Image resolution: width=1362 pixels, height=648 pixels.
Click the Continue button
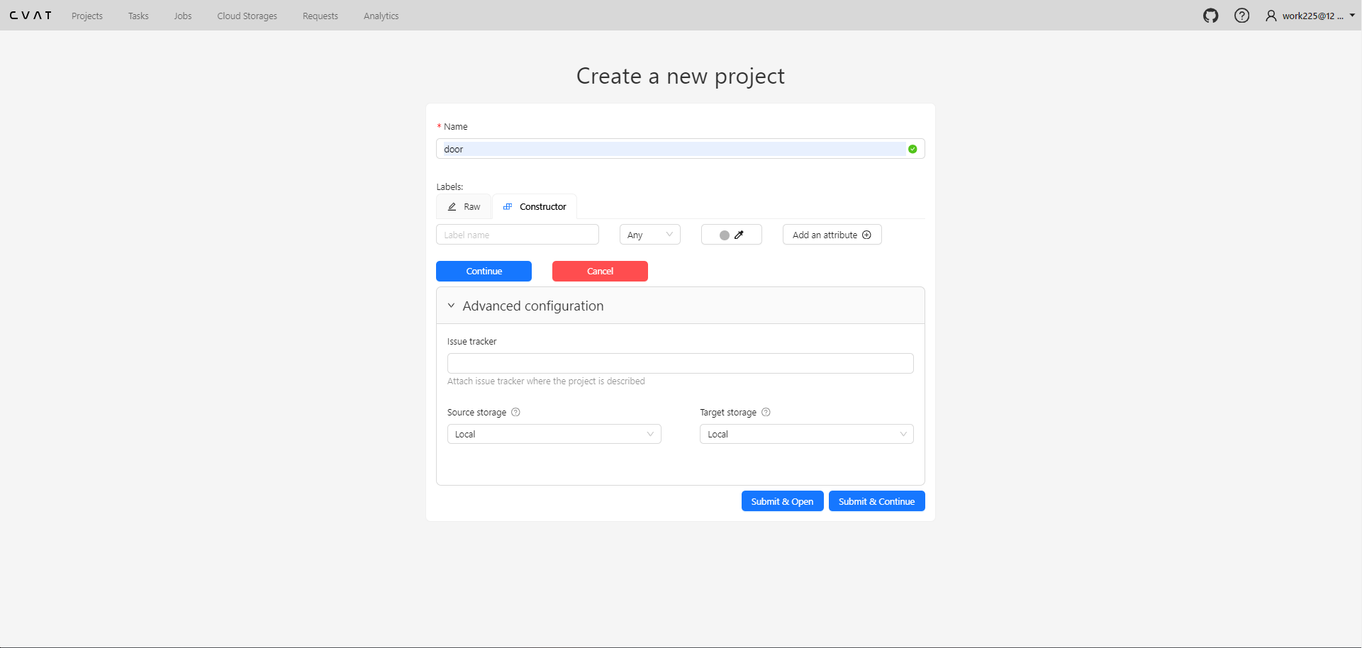484,271
